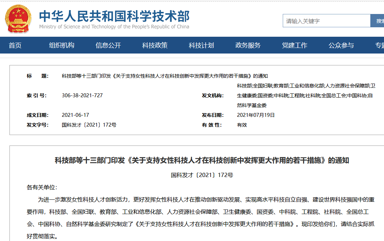Click the 成文日期 value 2021-06-17

point(75,115)
